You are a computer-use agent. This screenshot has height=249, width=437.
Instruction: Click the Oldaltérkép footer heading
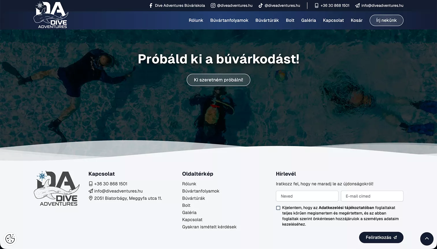tap(198, 174)
